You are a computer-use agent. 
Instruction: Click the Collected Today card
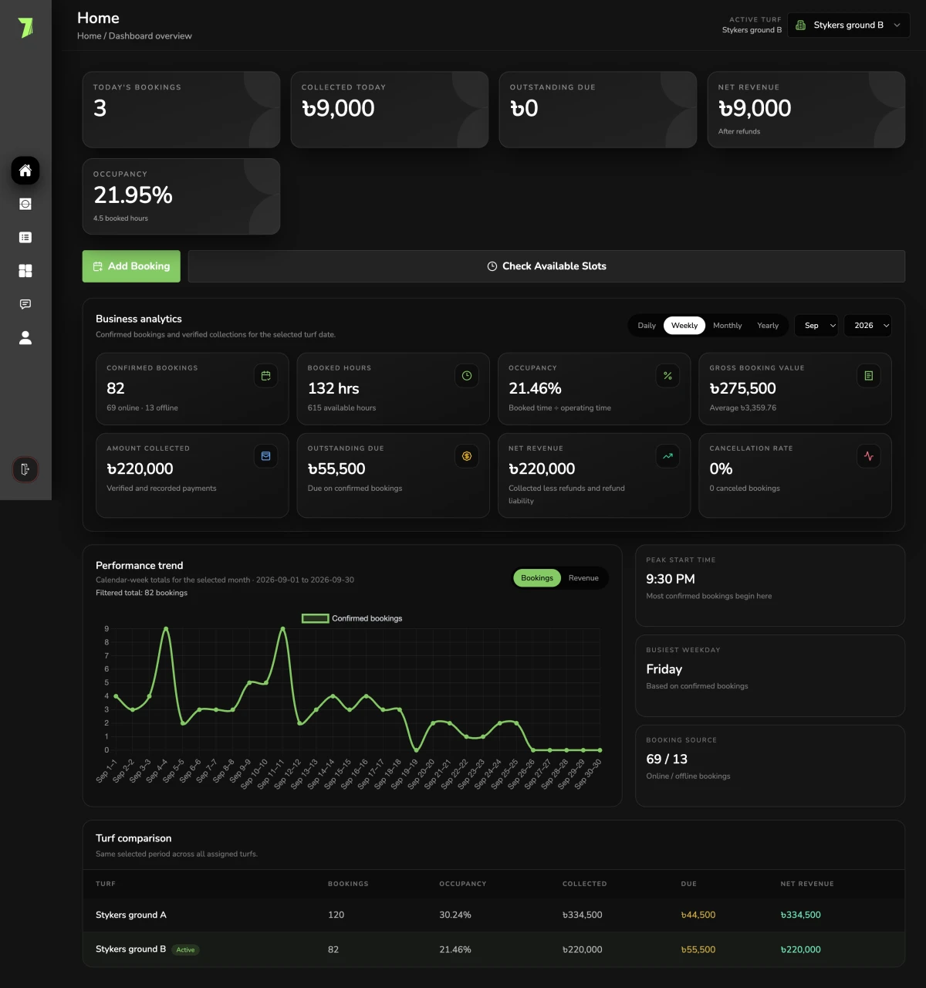pos(390,110)
